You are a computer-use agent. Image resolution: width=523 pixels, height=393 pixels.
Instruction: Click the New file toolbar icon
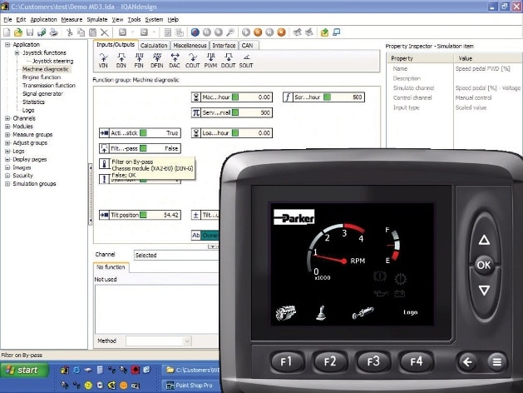[x=7, y=32]
